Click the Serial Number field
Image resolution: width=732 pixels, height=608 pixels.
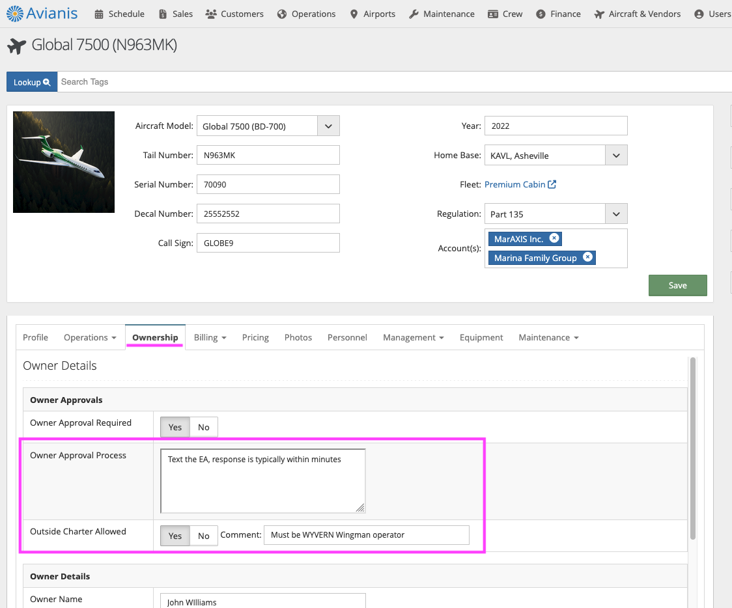coord(268,184)
